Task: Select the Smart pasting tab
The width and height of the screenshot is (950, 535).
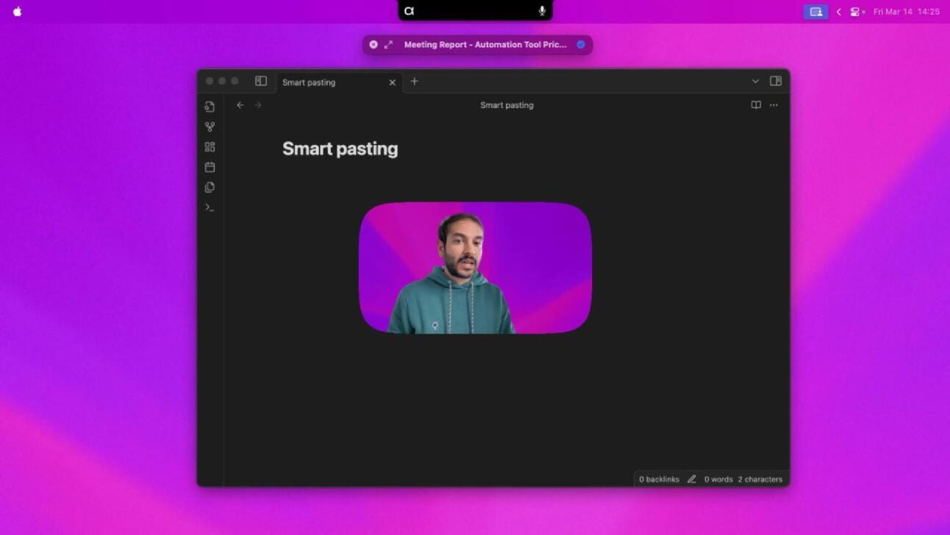Action: click(339, 82)
